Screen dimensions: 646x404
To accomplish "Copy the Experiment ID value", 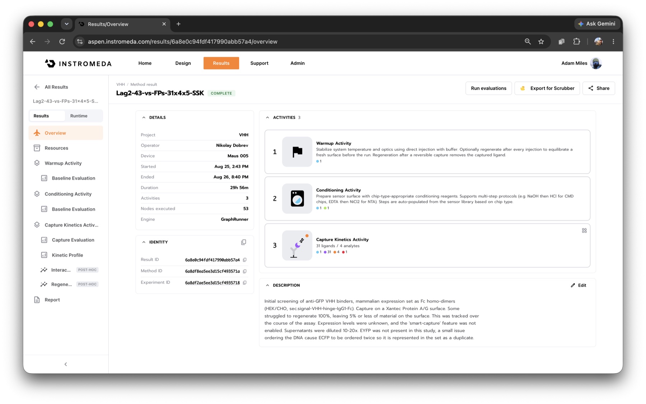I will (245, 283).
